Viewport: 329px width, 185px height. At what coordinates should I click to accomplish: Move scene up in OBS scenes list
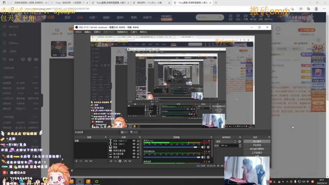point(86,161)
